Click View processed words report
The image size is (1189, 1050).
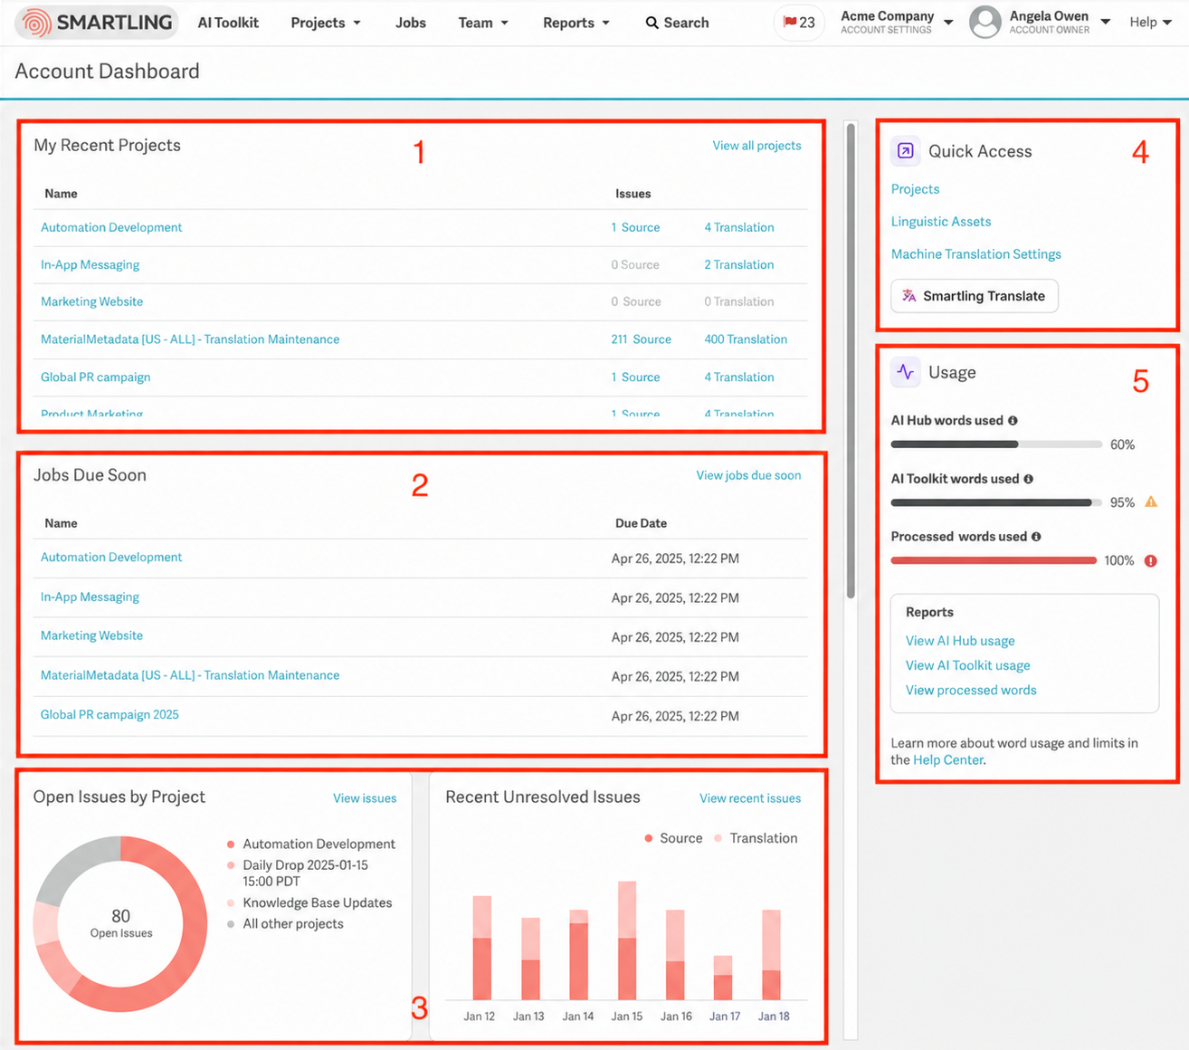point(971,690)
